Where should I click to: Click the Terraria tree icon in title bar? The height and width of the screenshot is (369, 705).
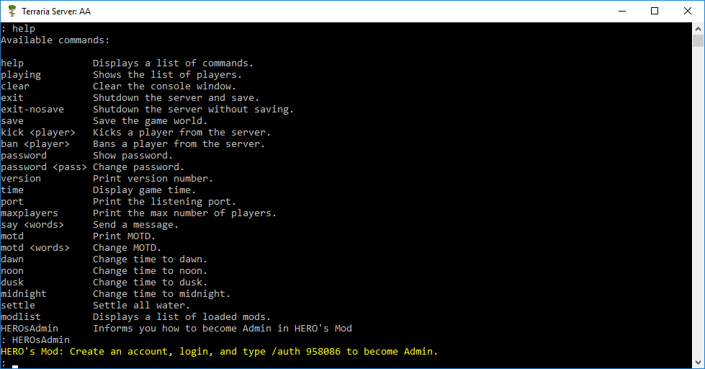click(x=12, y=11)
